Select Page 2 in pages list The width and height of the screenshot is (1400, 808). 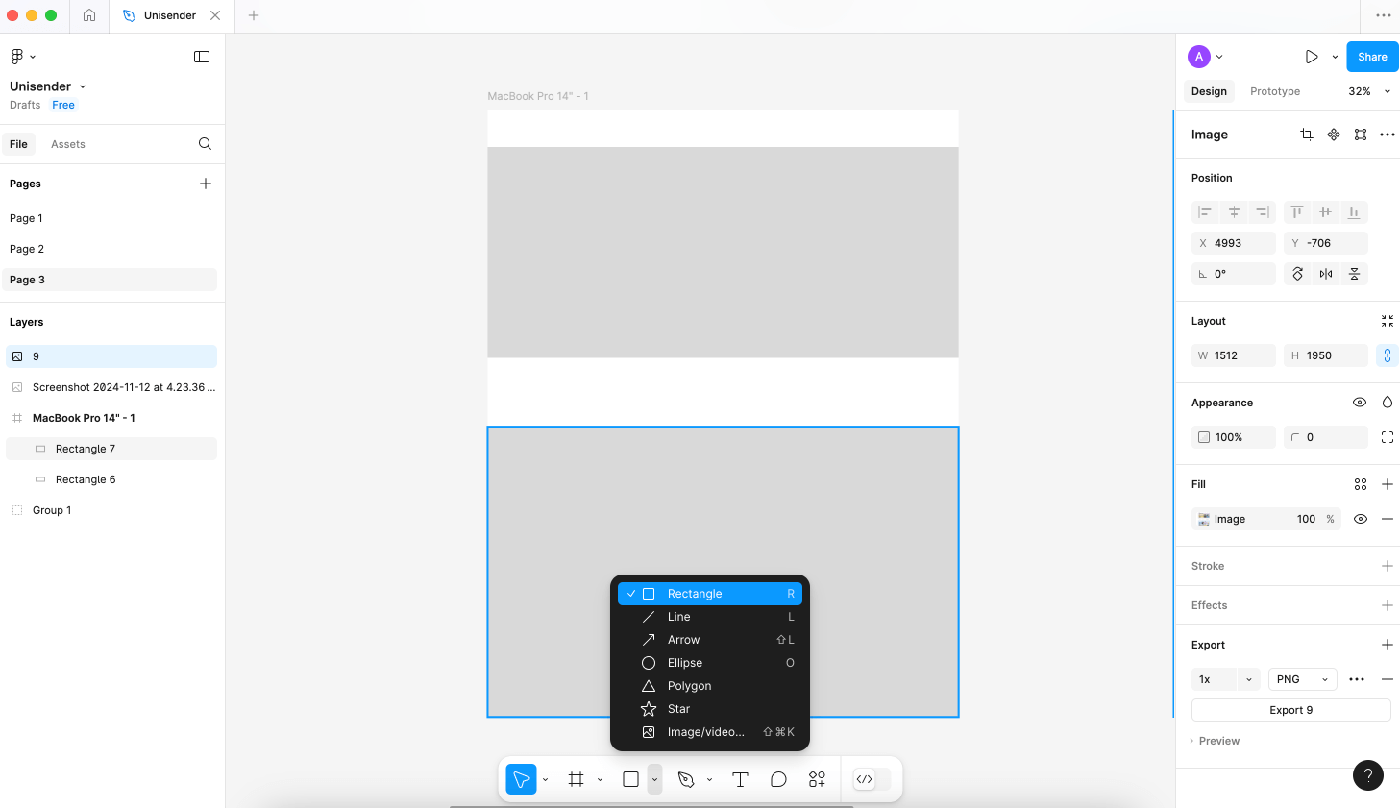[111, 249]
